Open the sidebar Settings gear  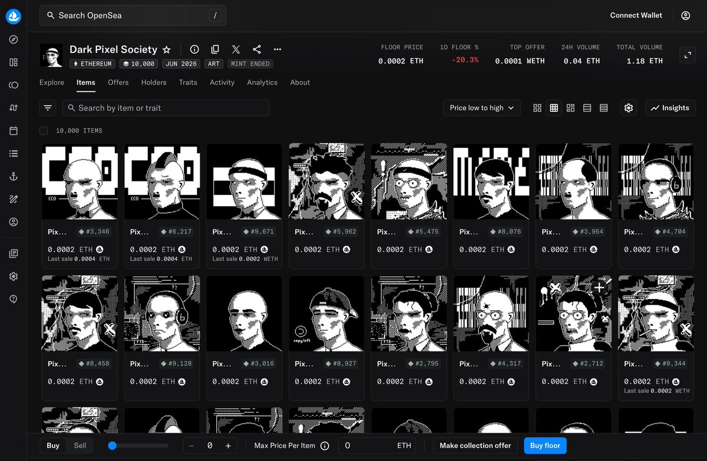click(14, 277)
